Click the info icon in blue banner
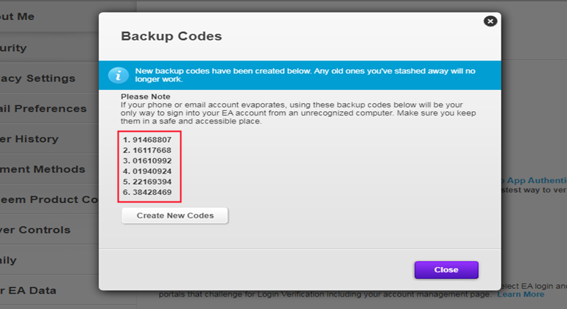The width and height of the screenshot is (567, 309). pyautogui.click(x=118, y=75)
